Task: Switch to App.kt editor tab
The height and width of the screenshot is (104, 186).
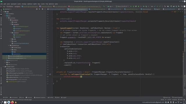Action: [158, 9]
